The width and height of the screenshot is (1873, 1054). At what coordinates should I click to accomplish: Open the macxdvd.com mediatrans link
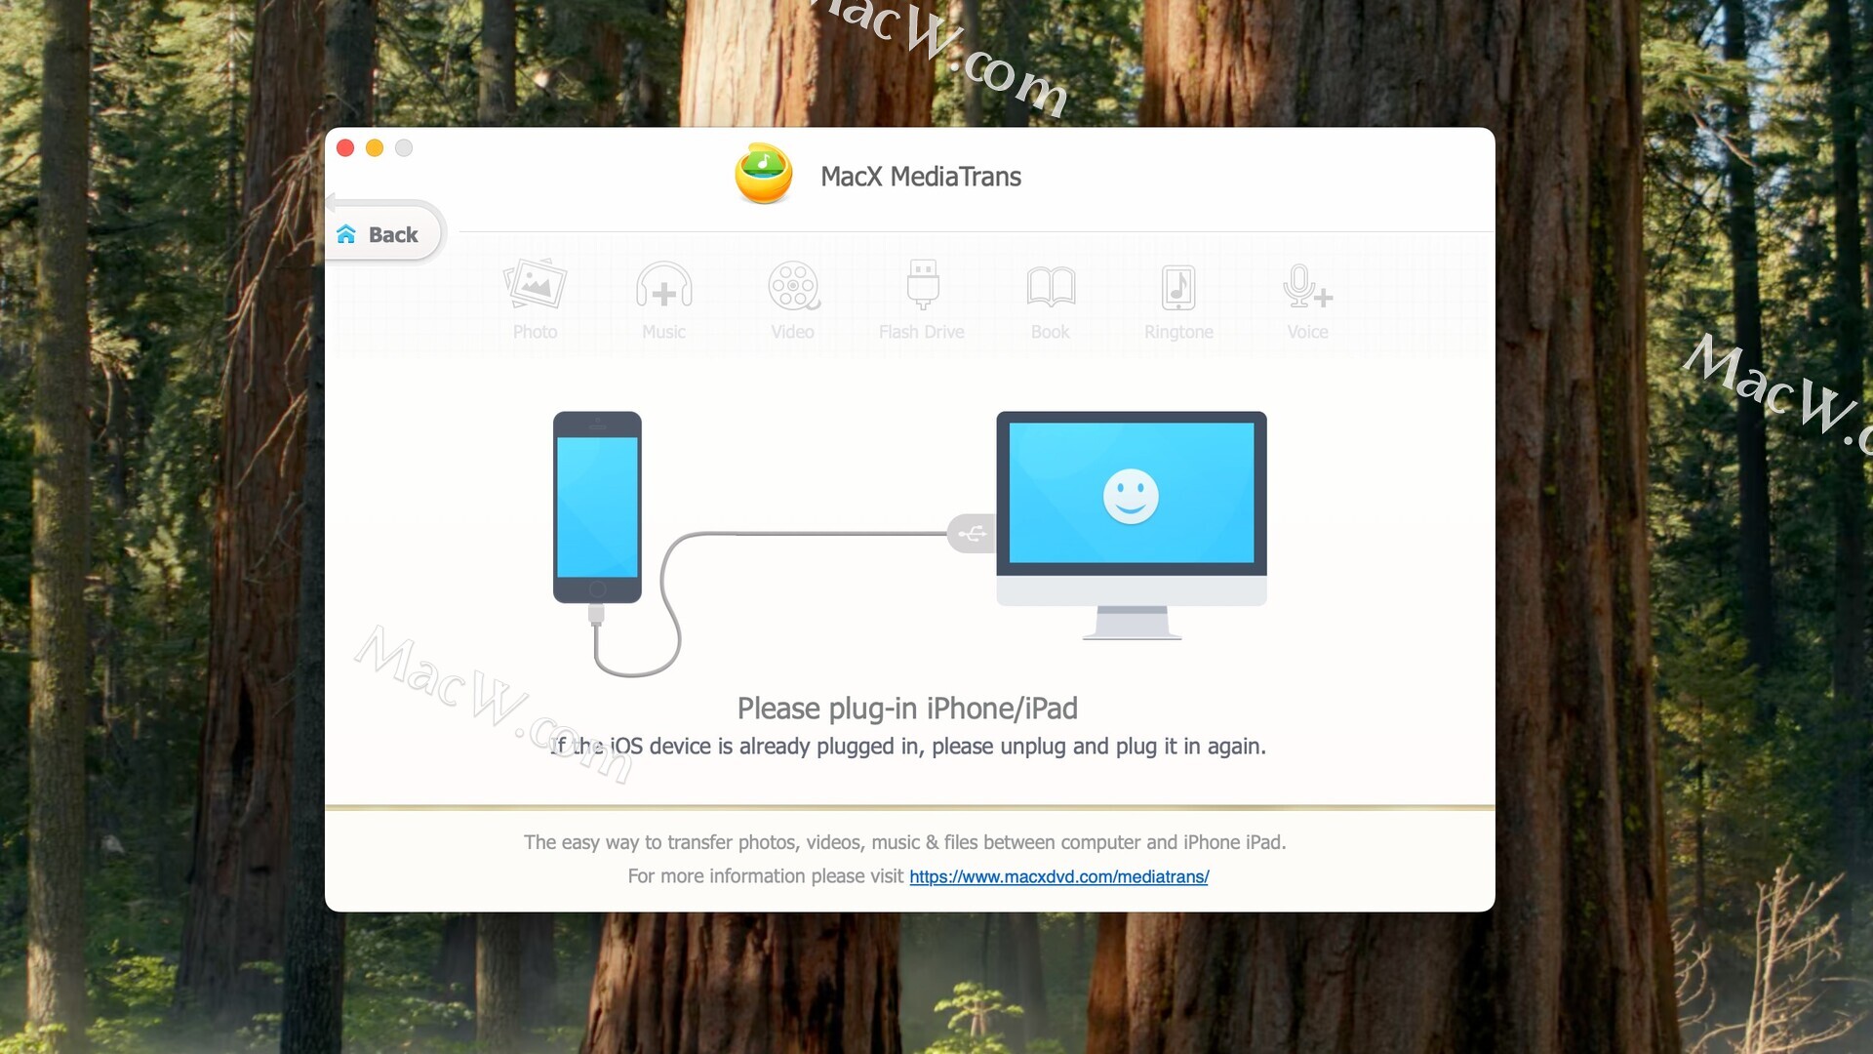(1058, 876)
